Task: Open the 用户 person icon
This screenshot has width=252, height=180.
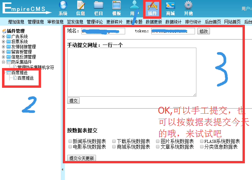Action: click(134, 5)
